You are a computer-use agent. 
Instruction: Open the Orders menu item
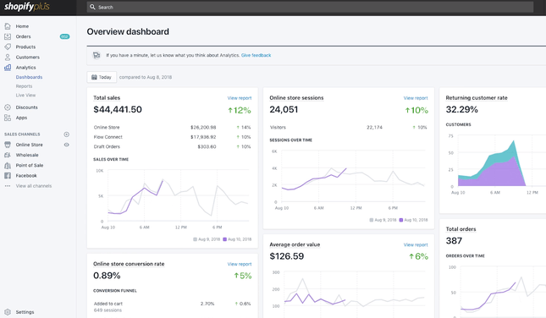click(23, 36)
